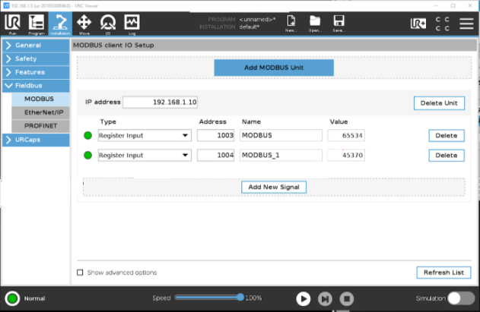The image size is (480, 312).
Task: Click Add MODBUS Unit button
Action: pyautogui.click(x=274, y=68)
